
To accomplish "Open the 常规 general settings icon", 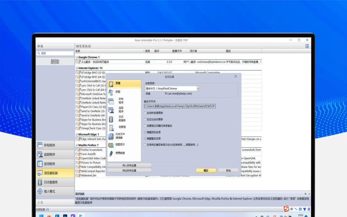I will [111, 84].
